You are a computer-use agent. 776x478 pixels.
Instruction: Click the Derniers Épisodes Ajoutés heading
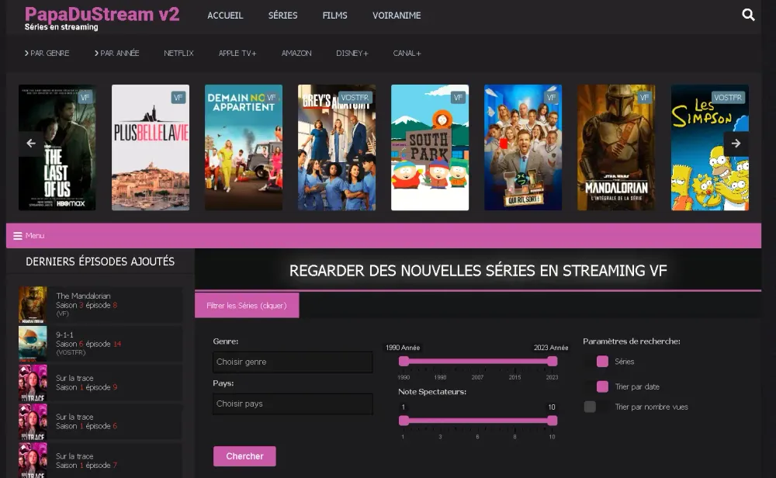[100, 262]
